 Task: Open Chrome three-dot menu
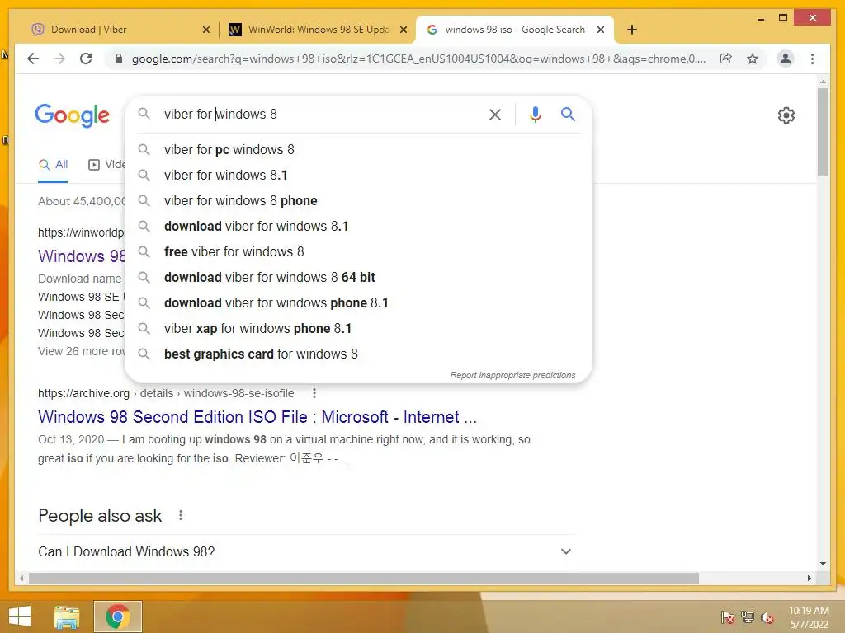coord(812,59)
